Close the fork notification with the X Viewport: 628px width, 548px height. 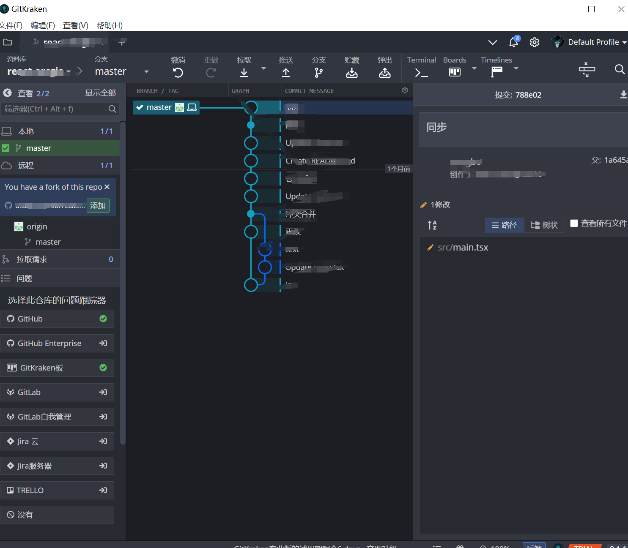[x=107, y=187]
